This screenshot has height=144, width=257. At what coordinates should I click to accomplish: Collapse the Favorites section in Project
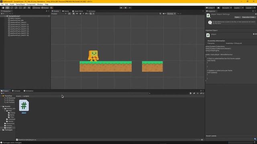1,96
